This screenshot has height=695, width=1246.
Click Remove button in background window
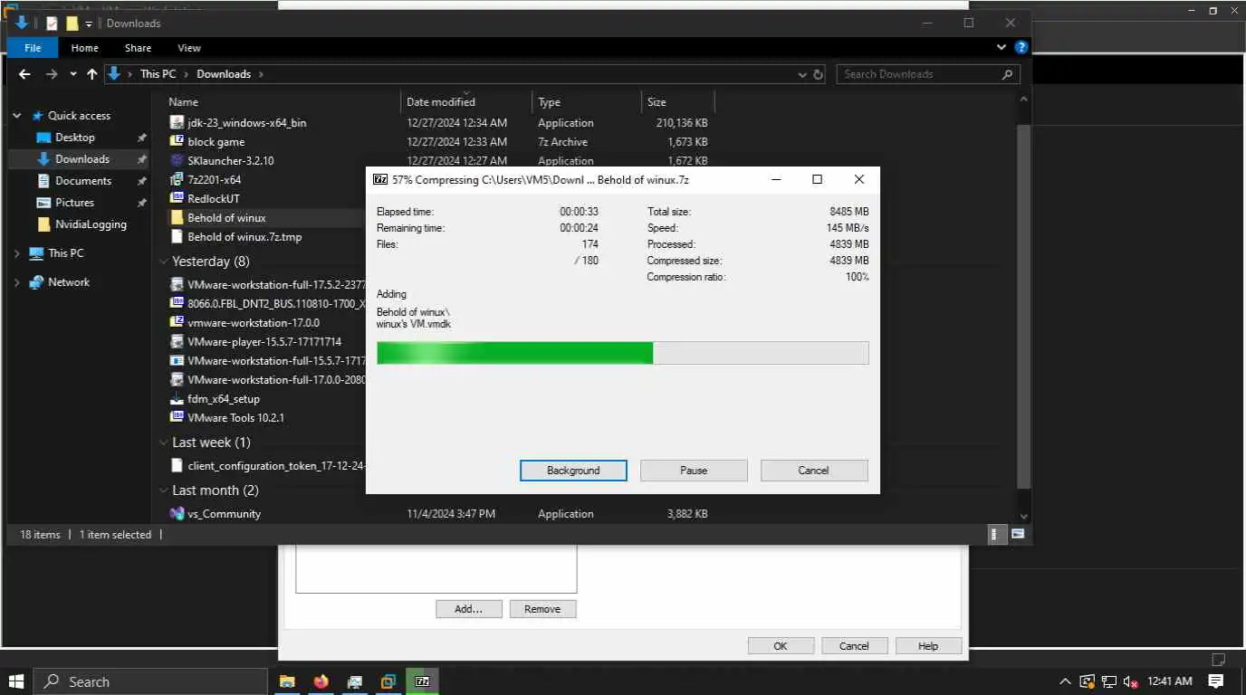coord(542,609)
